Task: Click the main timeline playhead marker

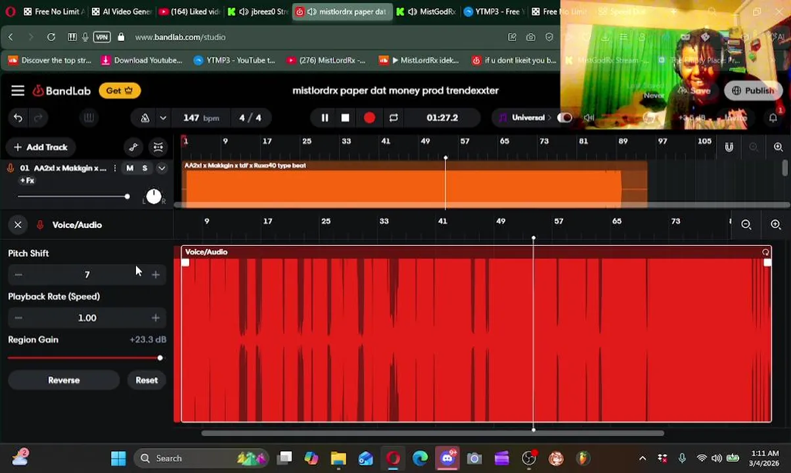Action: click(x=445, y=158)
